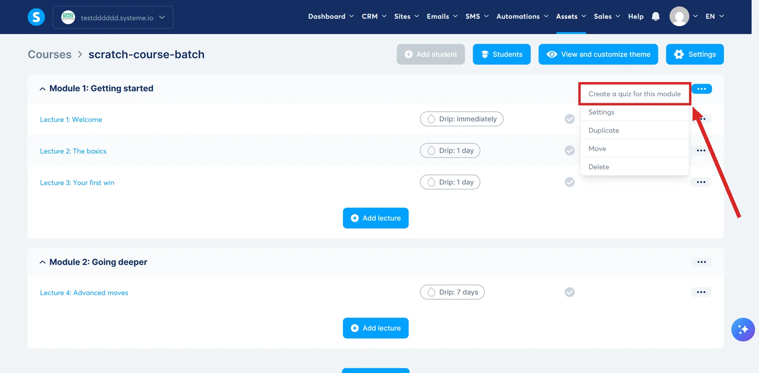Open three-dot menu for Lecture 2: The basics

[x=701, y=150]
